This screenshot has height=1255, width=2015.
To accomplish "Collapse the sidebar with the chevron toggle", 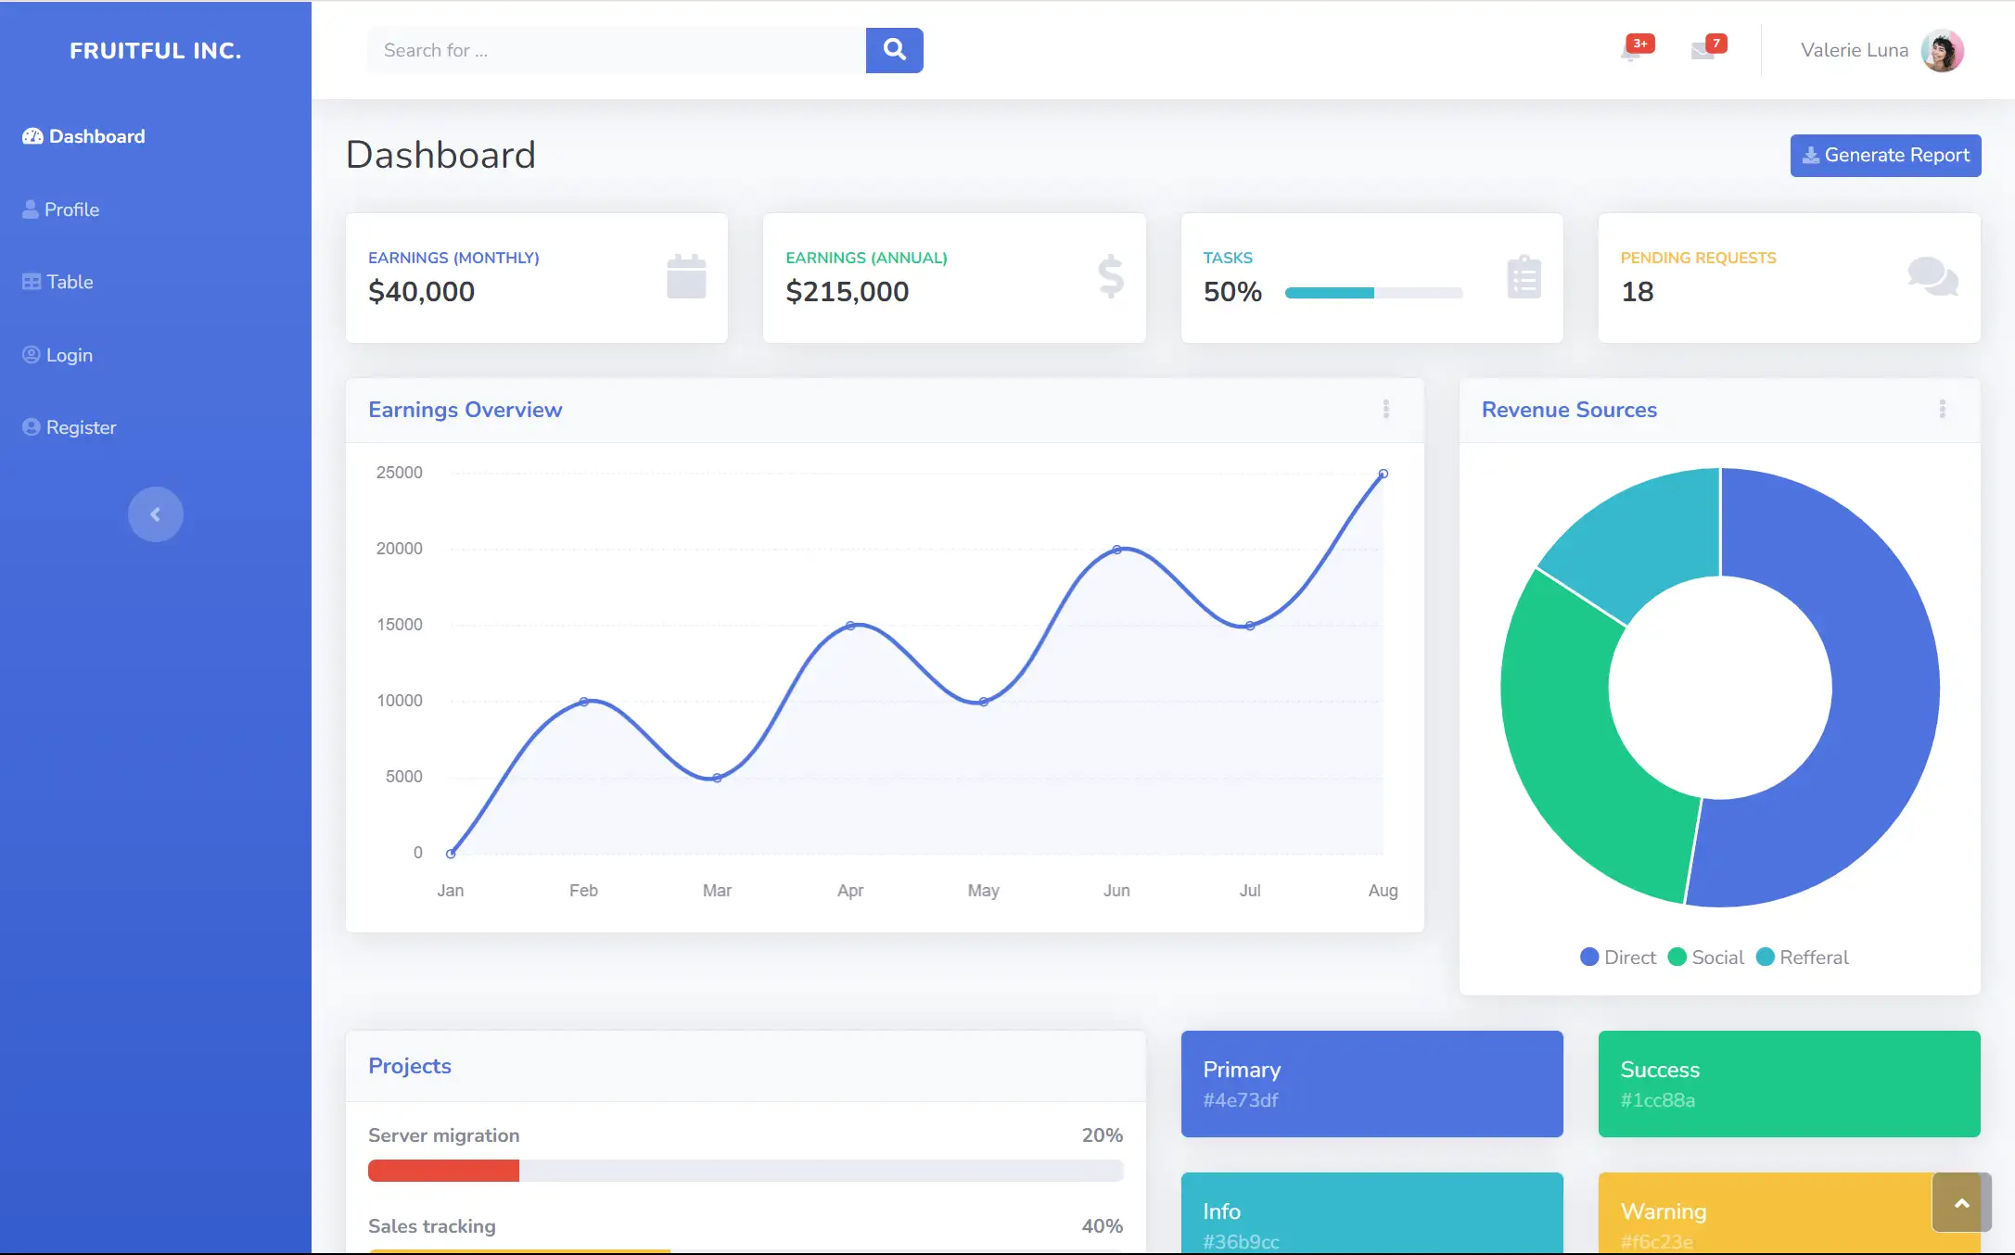I will (156, 514).
